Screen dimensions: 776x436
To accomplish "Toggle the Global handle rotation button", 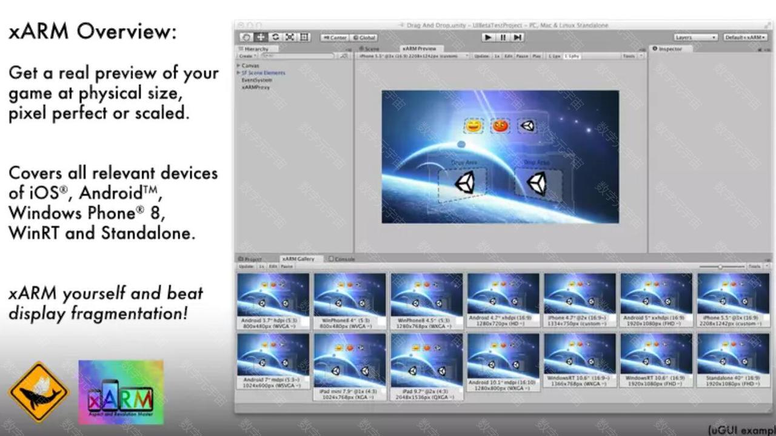I will [x=364, y=38].
